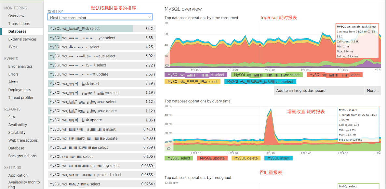Toggle the yellow legend item on time consumed chart
Viewport: 386px width, 189px height.
(193, 82)
